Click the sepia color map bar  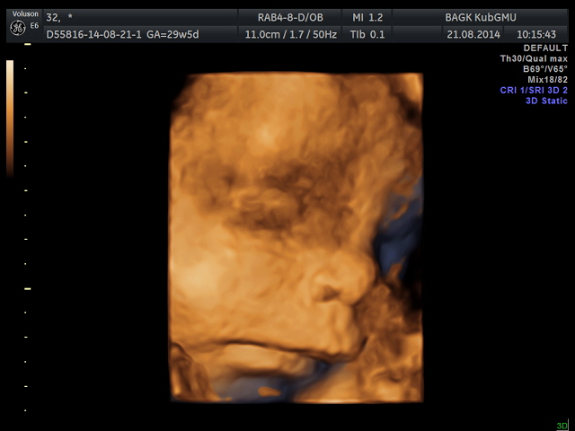click(x=10, y=117)
